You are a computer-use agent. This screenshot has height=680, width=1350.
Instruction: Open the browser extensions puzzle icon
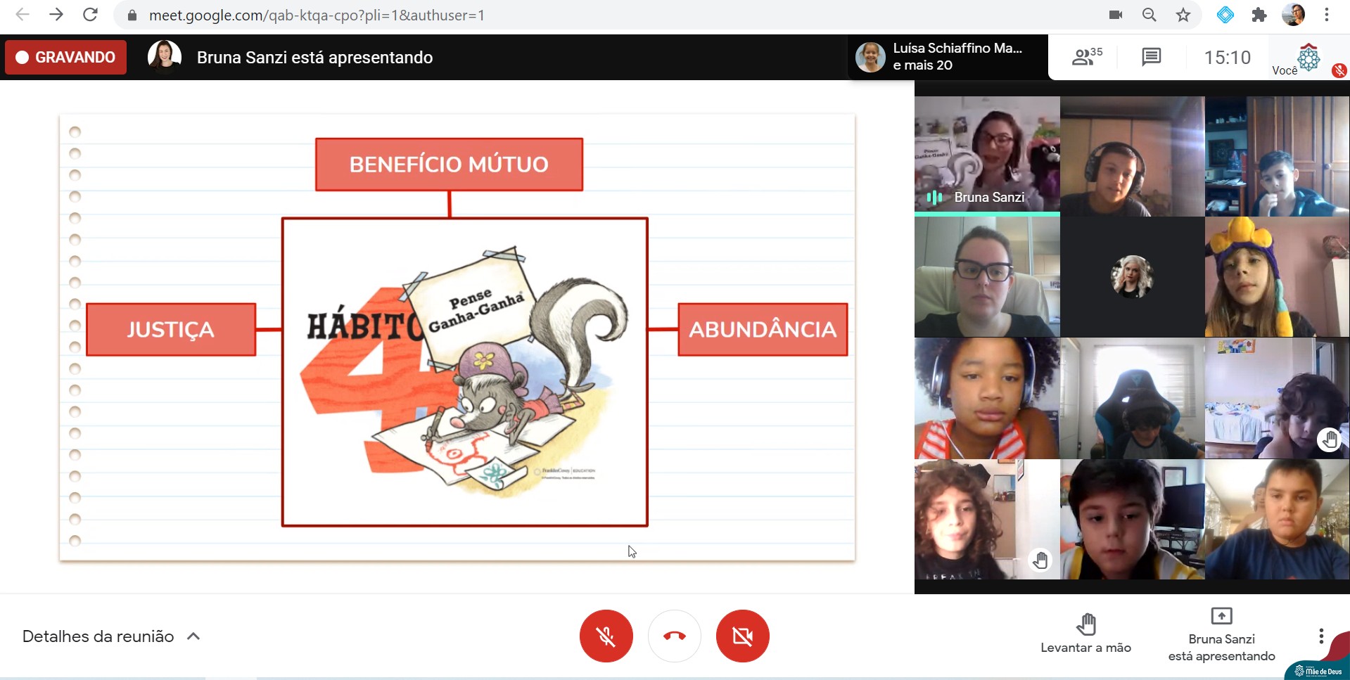(1259, 15)
